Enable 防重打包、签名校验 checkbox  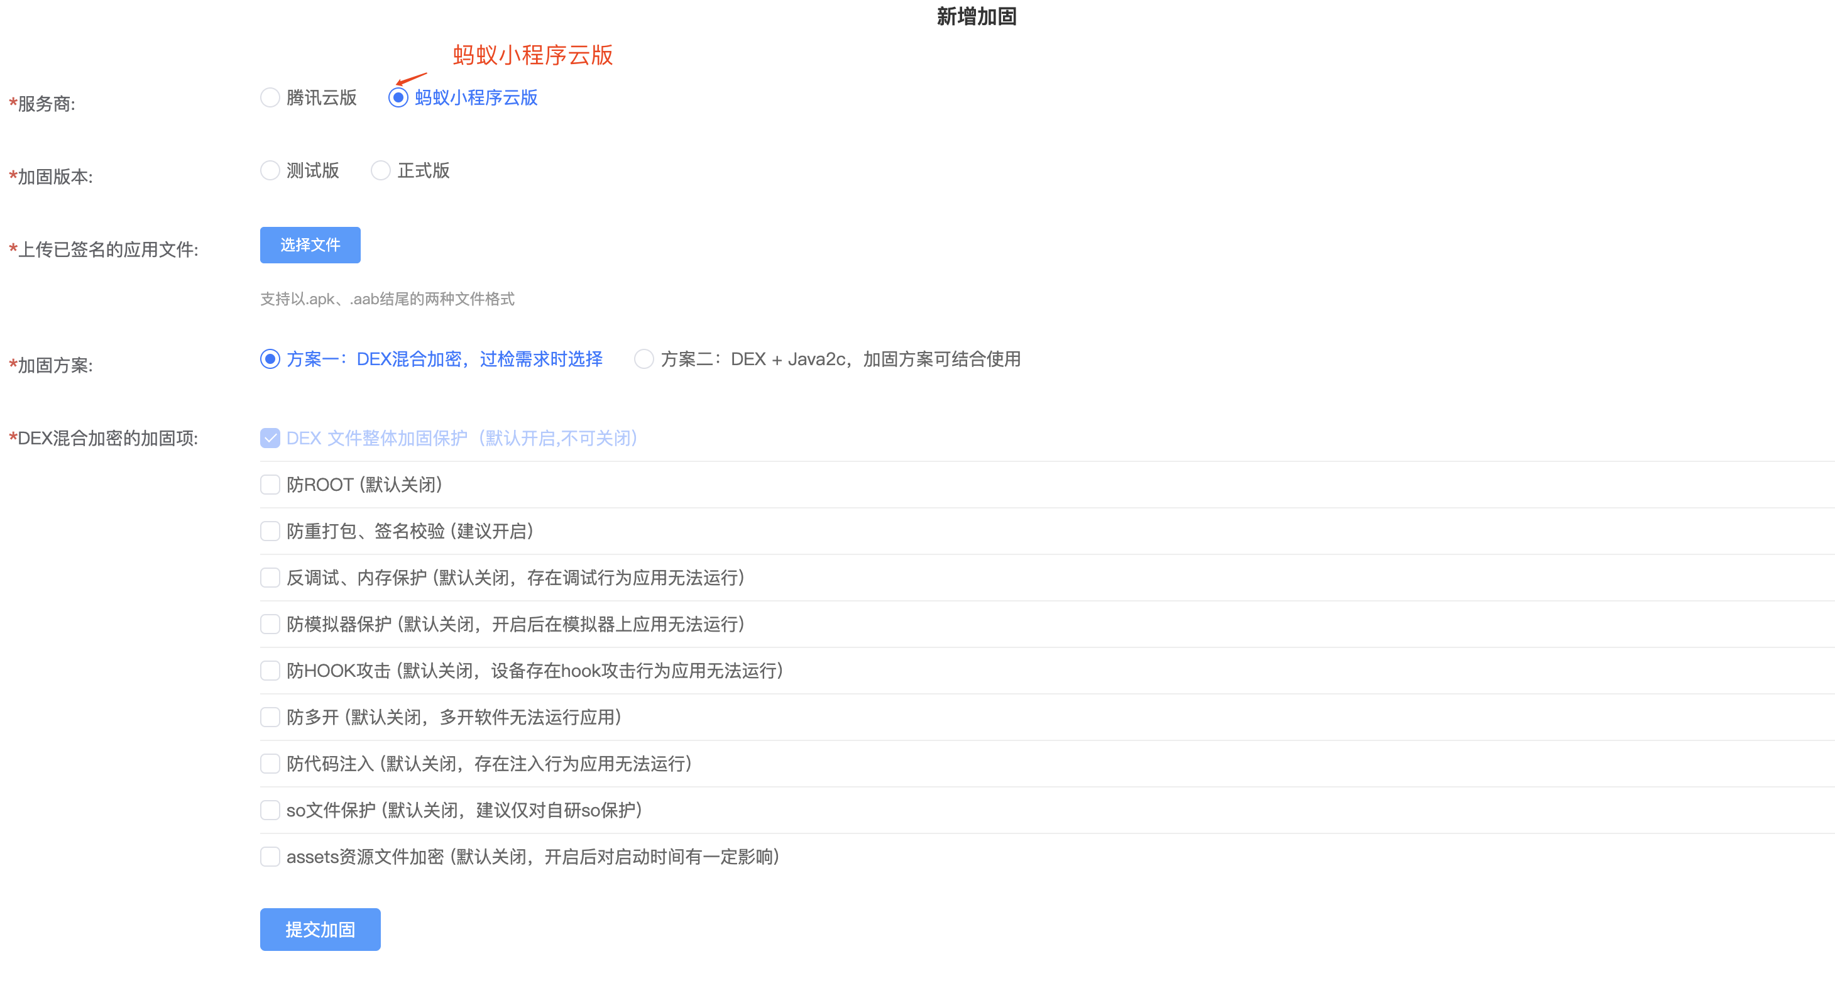(x=270, y=530)
